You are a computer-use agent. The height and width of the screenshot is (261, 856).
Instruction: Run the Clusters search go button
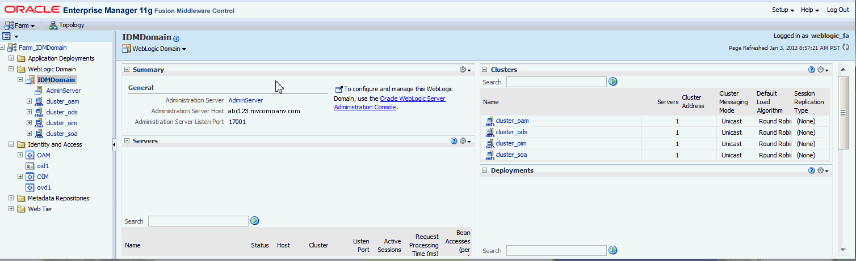[613, 82]
